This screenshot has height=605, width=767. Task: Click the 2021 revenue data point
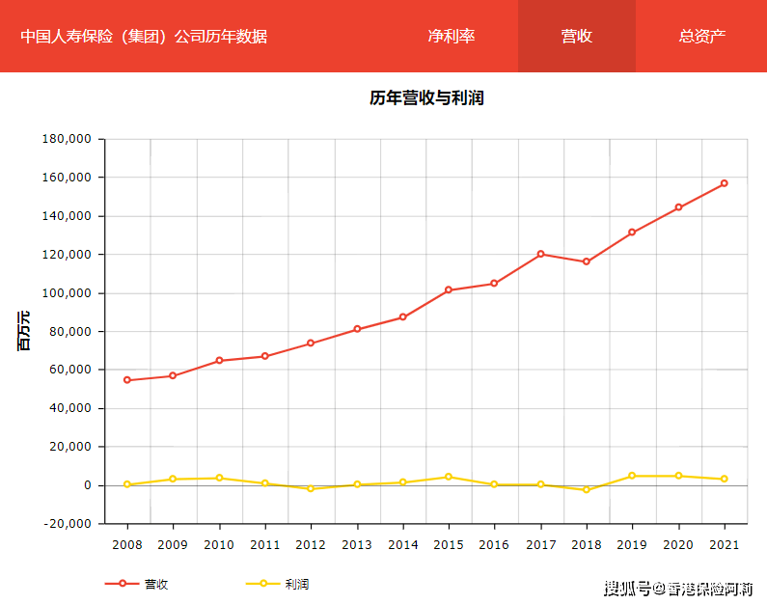coord(725,183)
